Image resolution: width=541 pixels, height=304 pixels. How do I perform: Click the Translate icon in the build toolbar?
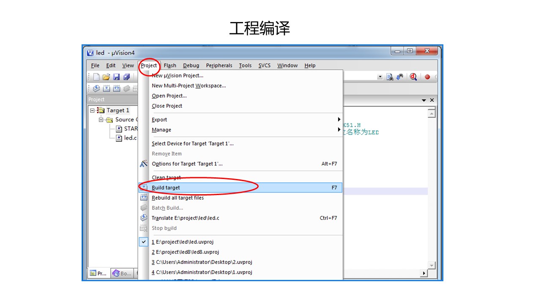pyautogui.click(x=96, y=88)
